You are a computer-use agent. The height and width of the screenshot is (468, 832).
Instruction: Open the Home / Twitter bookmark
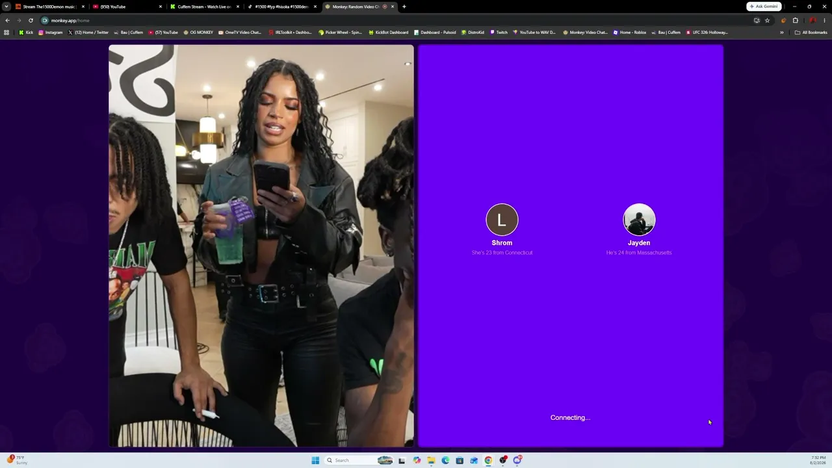coord(88,32)
